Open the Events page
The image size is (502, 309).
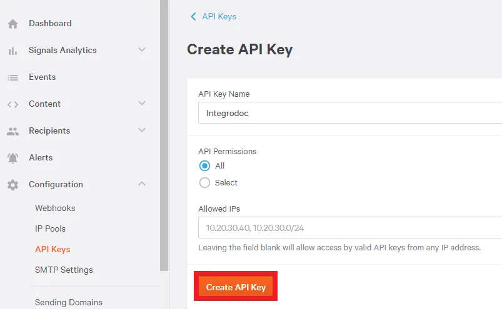point(43,77)
